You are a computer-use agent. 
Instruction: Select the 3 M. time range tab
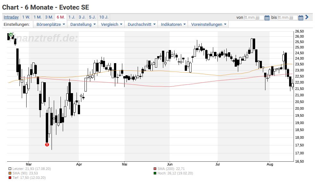pos(49,17)
